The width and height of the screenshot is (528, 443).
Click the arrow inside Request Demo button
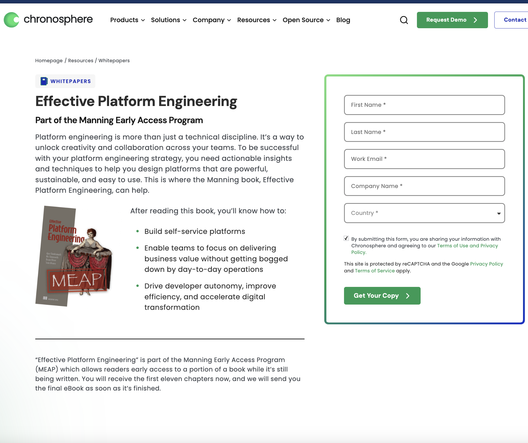click(x=475, y=20)
